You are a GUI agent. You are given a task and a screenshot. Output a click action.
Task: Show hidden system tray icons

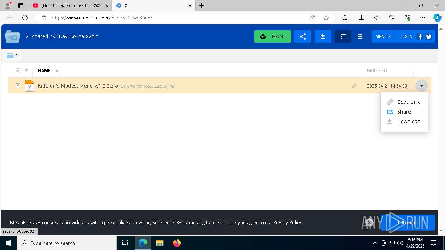coord(375,243)
